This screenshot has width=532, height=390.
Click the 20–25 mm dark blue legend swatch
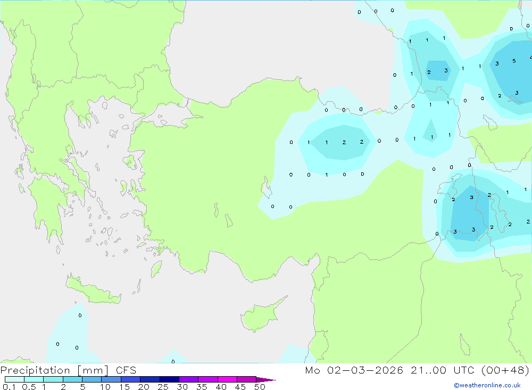(x=150, y=379)
